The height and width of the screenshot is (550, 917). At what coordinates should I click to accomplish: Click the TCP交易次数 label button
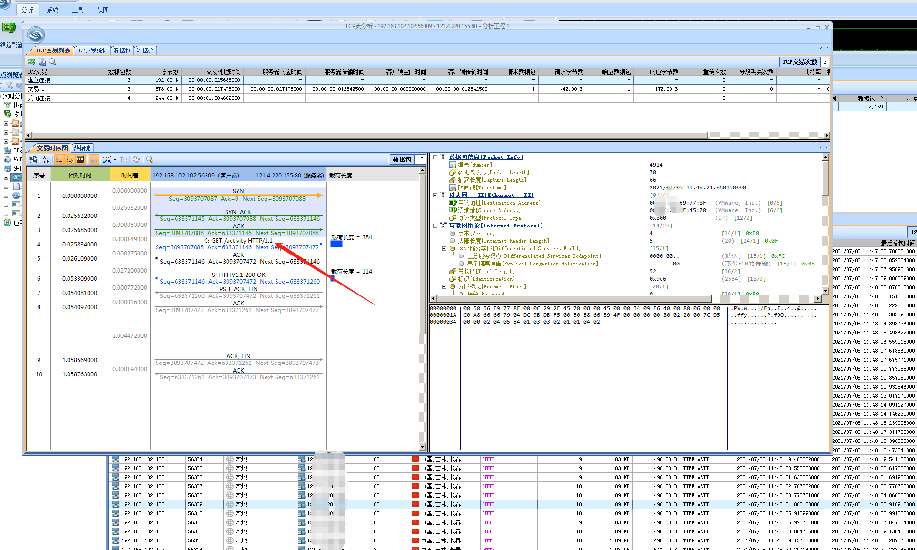coord(800,62)
